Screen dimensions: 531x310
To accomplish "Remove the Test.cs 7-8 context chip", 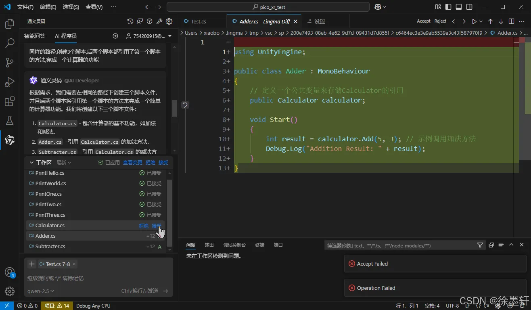I will (x=74, y=264).
